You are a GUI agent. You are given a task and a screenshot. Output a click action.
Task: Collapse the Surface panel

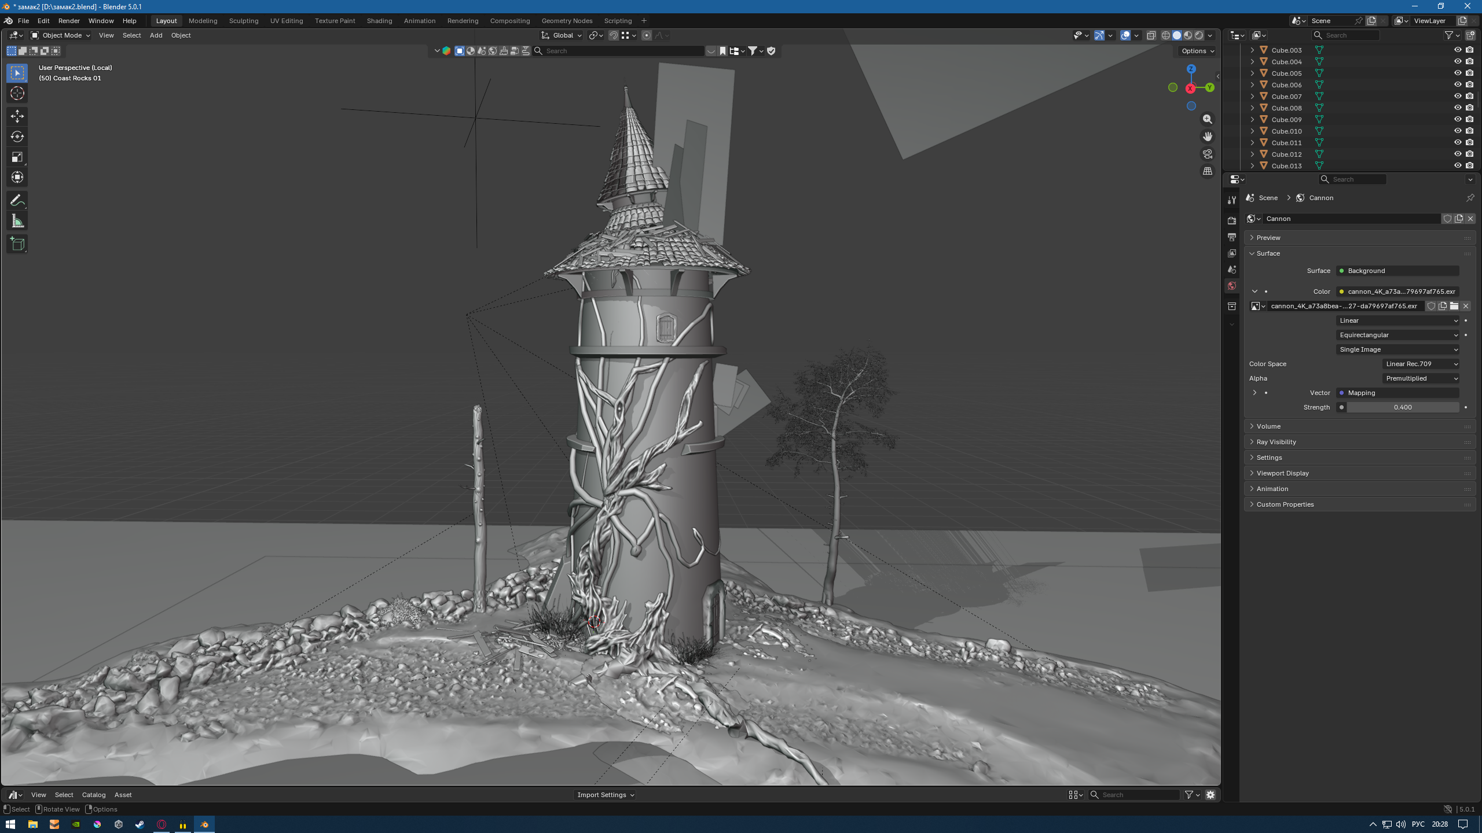[1268, 253]
